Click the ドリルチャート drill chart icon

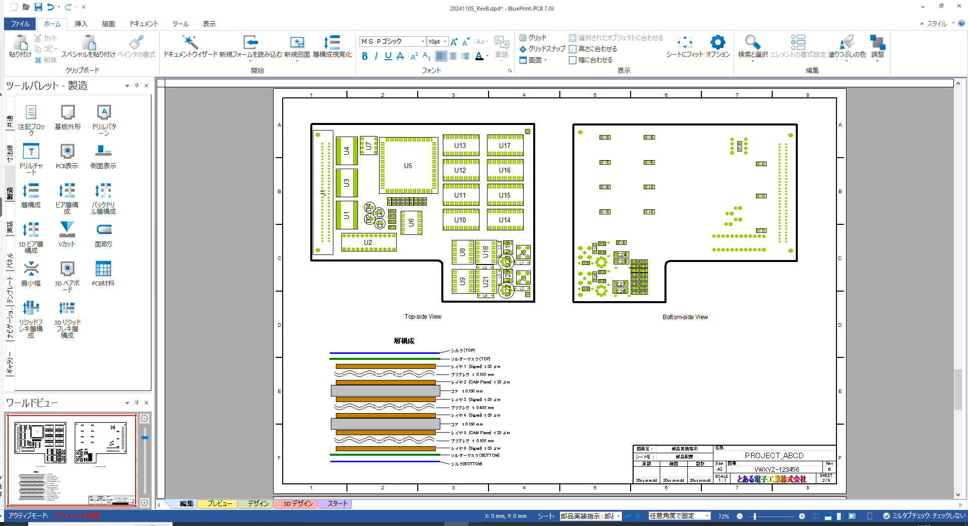click(31, 152)
